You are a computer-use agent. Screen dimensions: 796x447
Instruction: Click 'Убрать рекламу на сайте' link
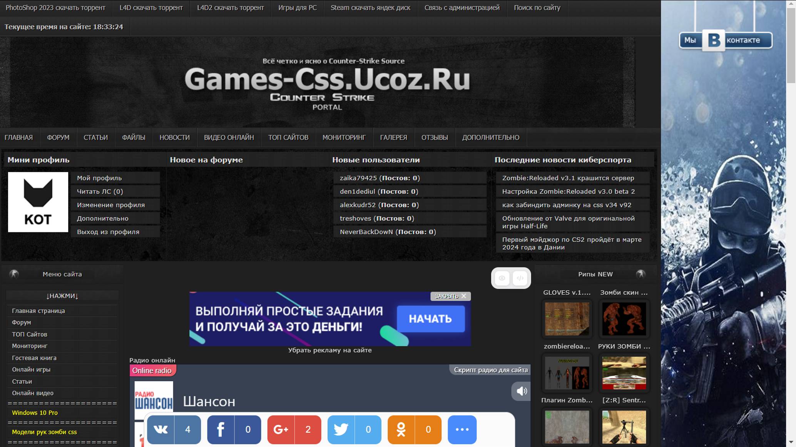pyautogui.click(x=329, y=350)
